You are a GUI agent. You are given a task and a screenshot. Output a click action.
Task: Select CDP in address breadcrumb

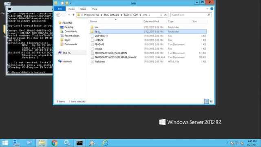coord(135,15)
